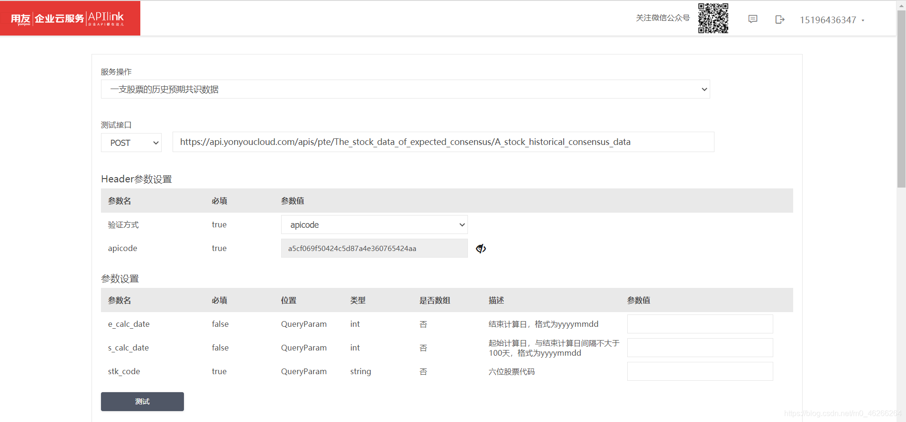This screenshot has width=906, height=422.
Task: Click the WeChat QR code image
Action: tap(713, 18)
